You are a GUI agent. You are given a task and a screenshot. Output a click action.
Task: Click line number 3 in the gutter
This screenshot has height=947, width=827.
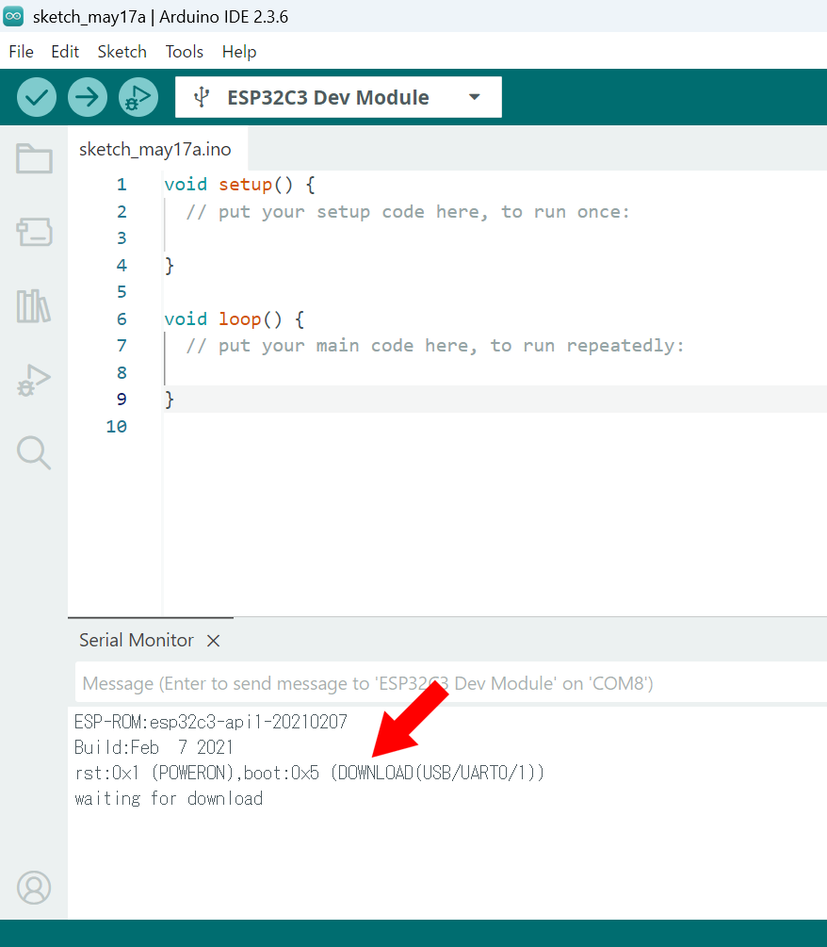[122, 238]
